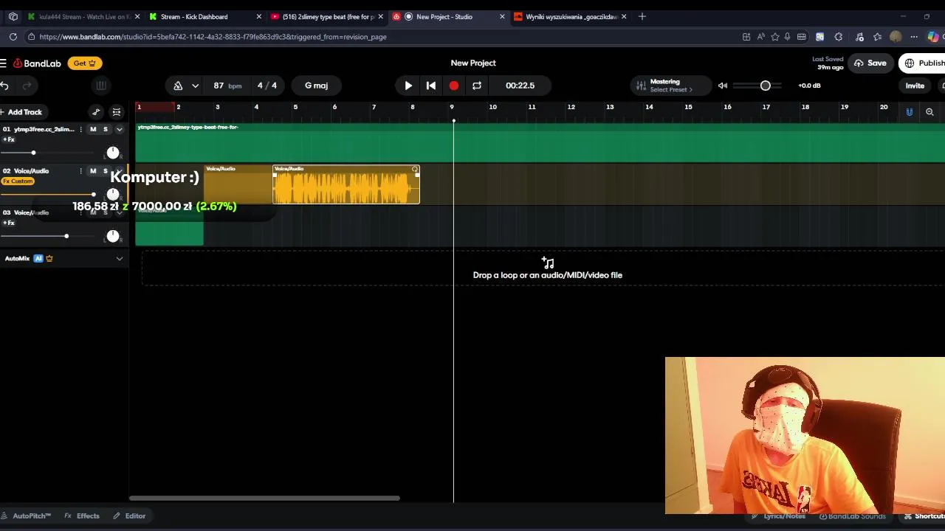This screenshot has width=945, height=531.
Task: Add Fx to track 01
Action: [9, 139]
